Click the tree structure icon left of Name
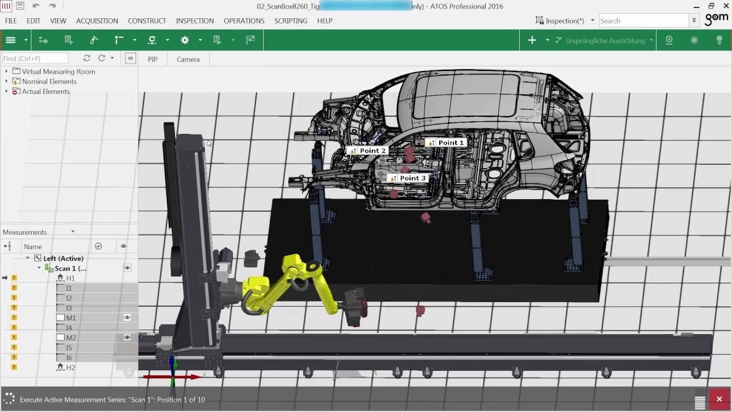 pos(7,246)
